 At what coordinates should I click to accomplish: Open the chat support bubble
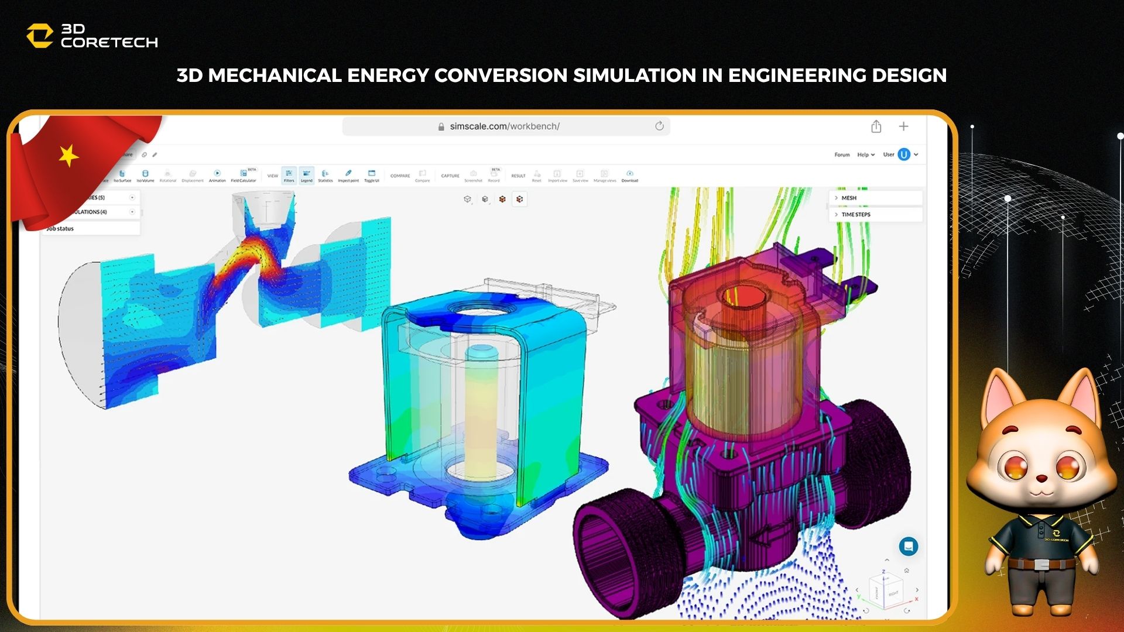click(x=908, y=546)
